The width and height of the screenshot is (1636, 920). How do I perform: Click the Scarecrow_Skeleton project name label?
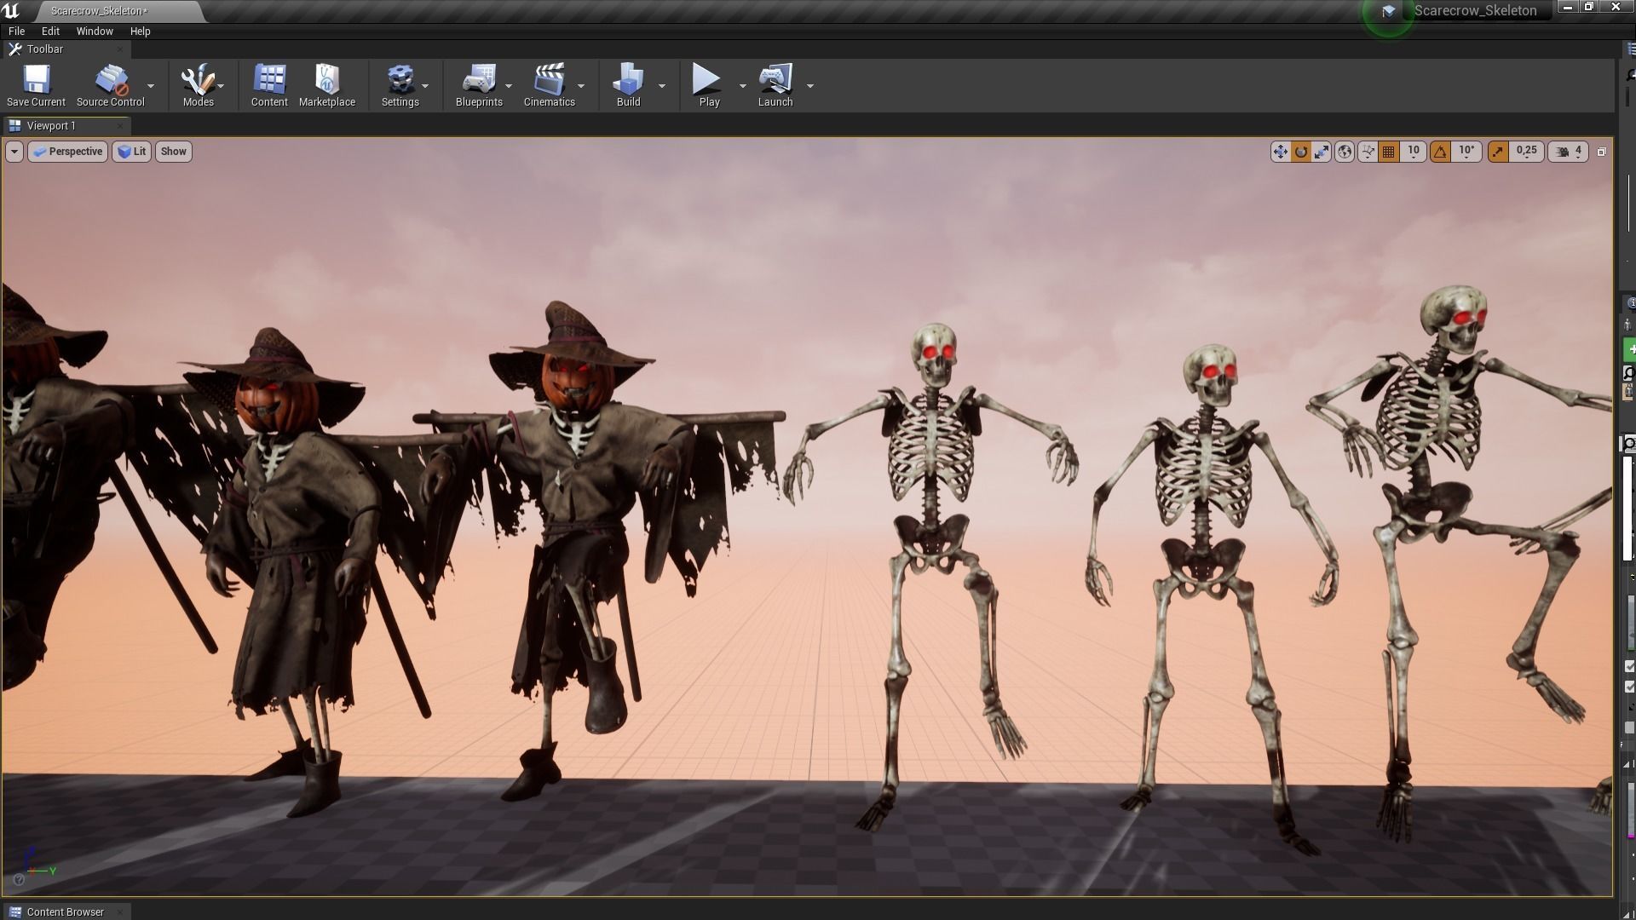pos(1476,11)
